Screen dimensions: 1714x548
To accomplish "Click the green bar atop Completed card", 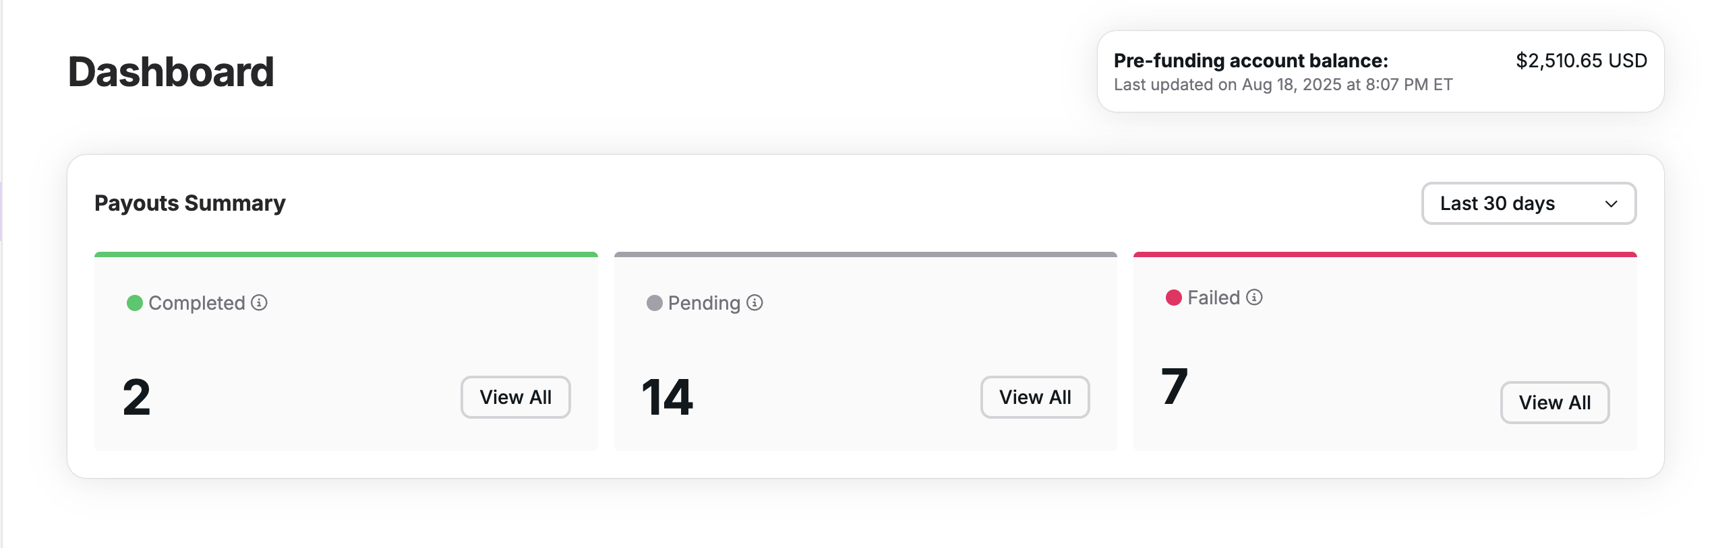I will [x=346, y=254].
